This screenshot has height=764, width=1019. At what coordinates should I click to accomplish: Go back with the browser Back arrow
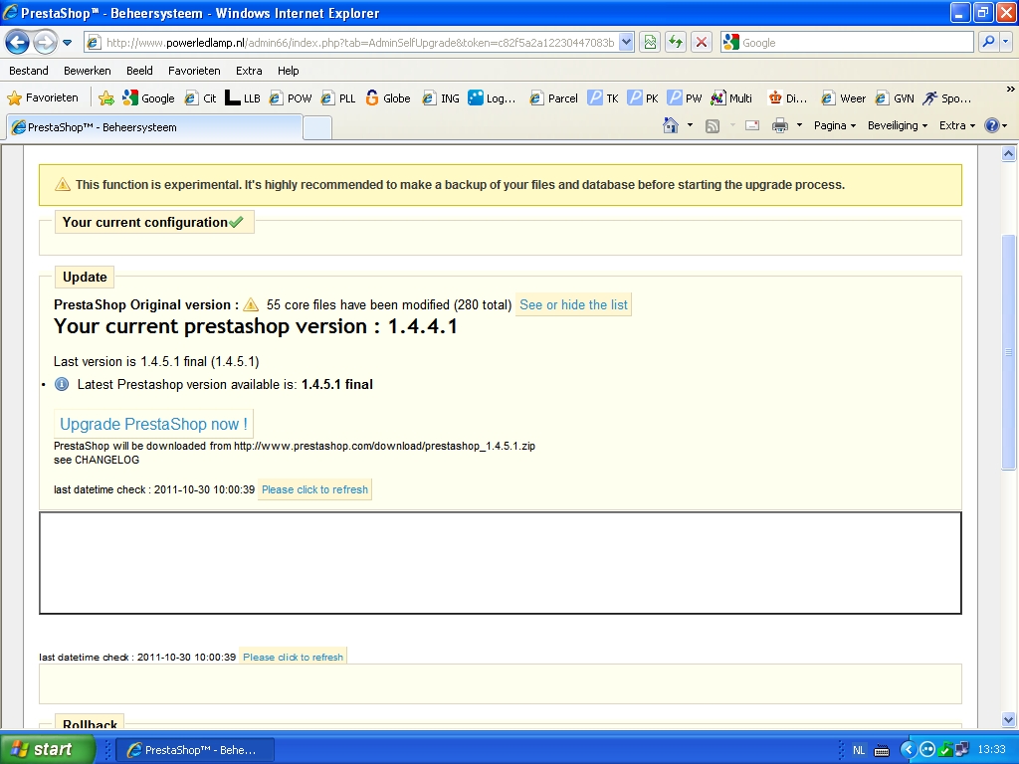pos(17,43)
